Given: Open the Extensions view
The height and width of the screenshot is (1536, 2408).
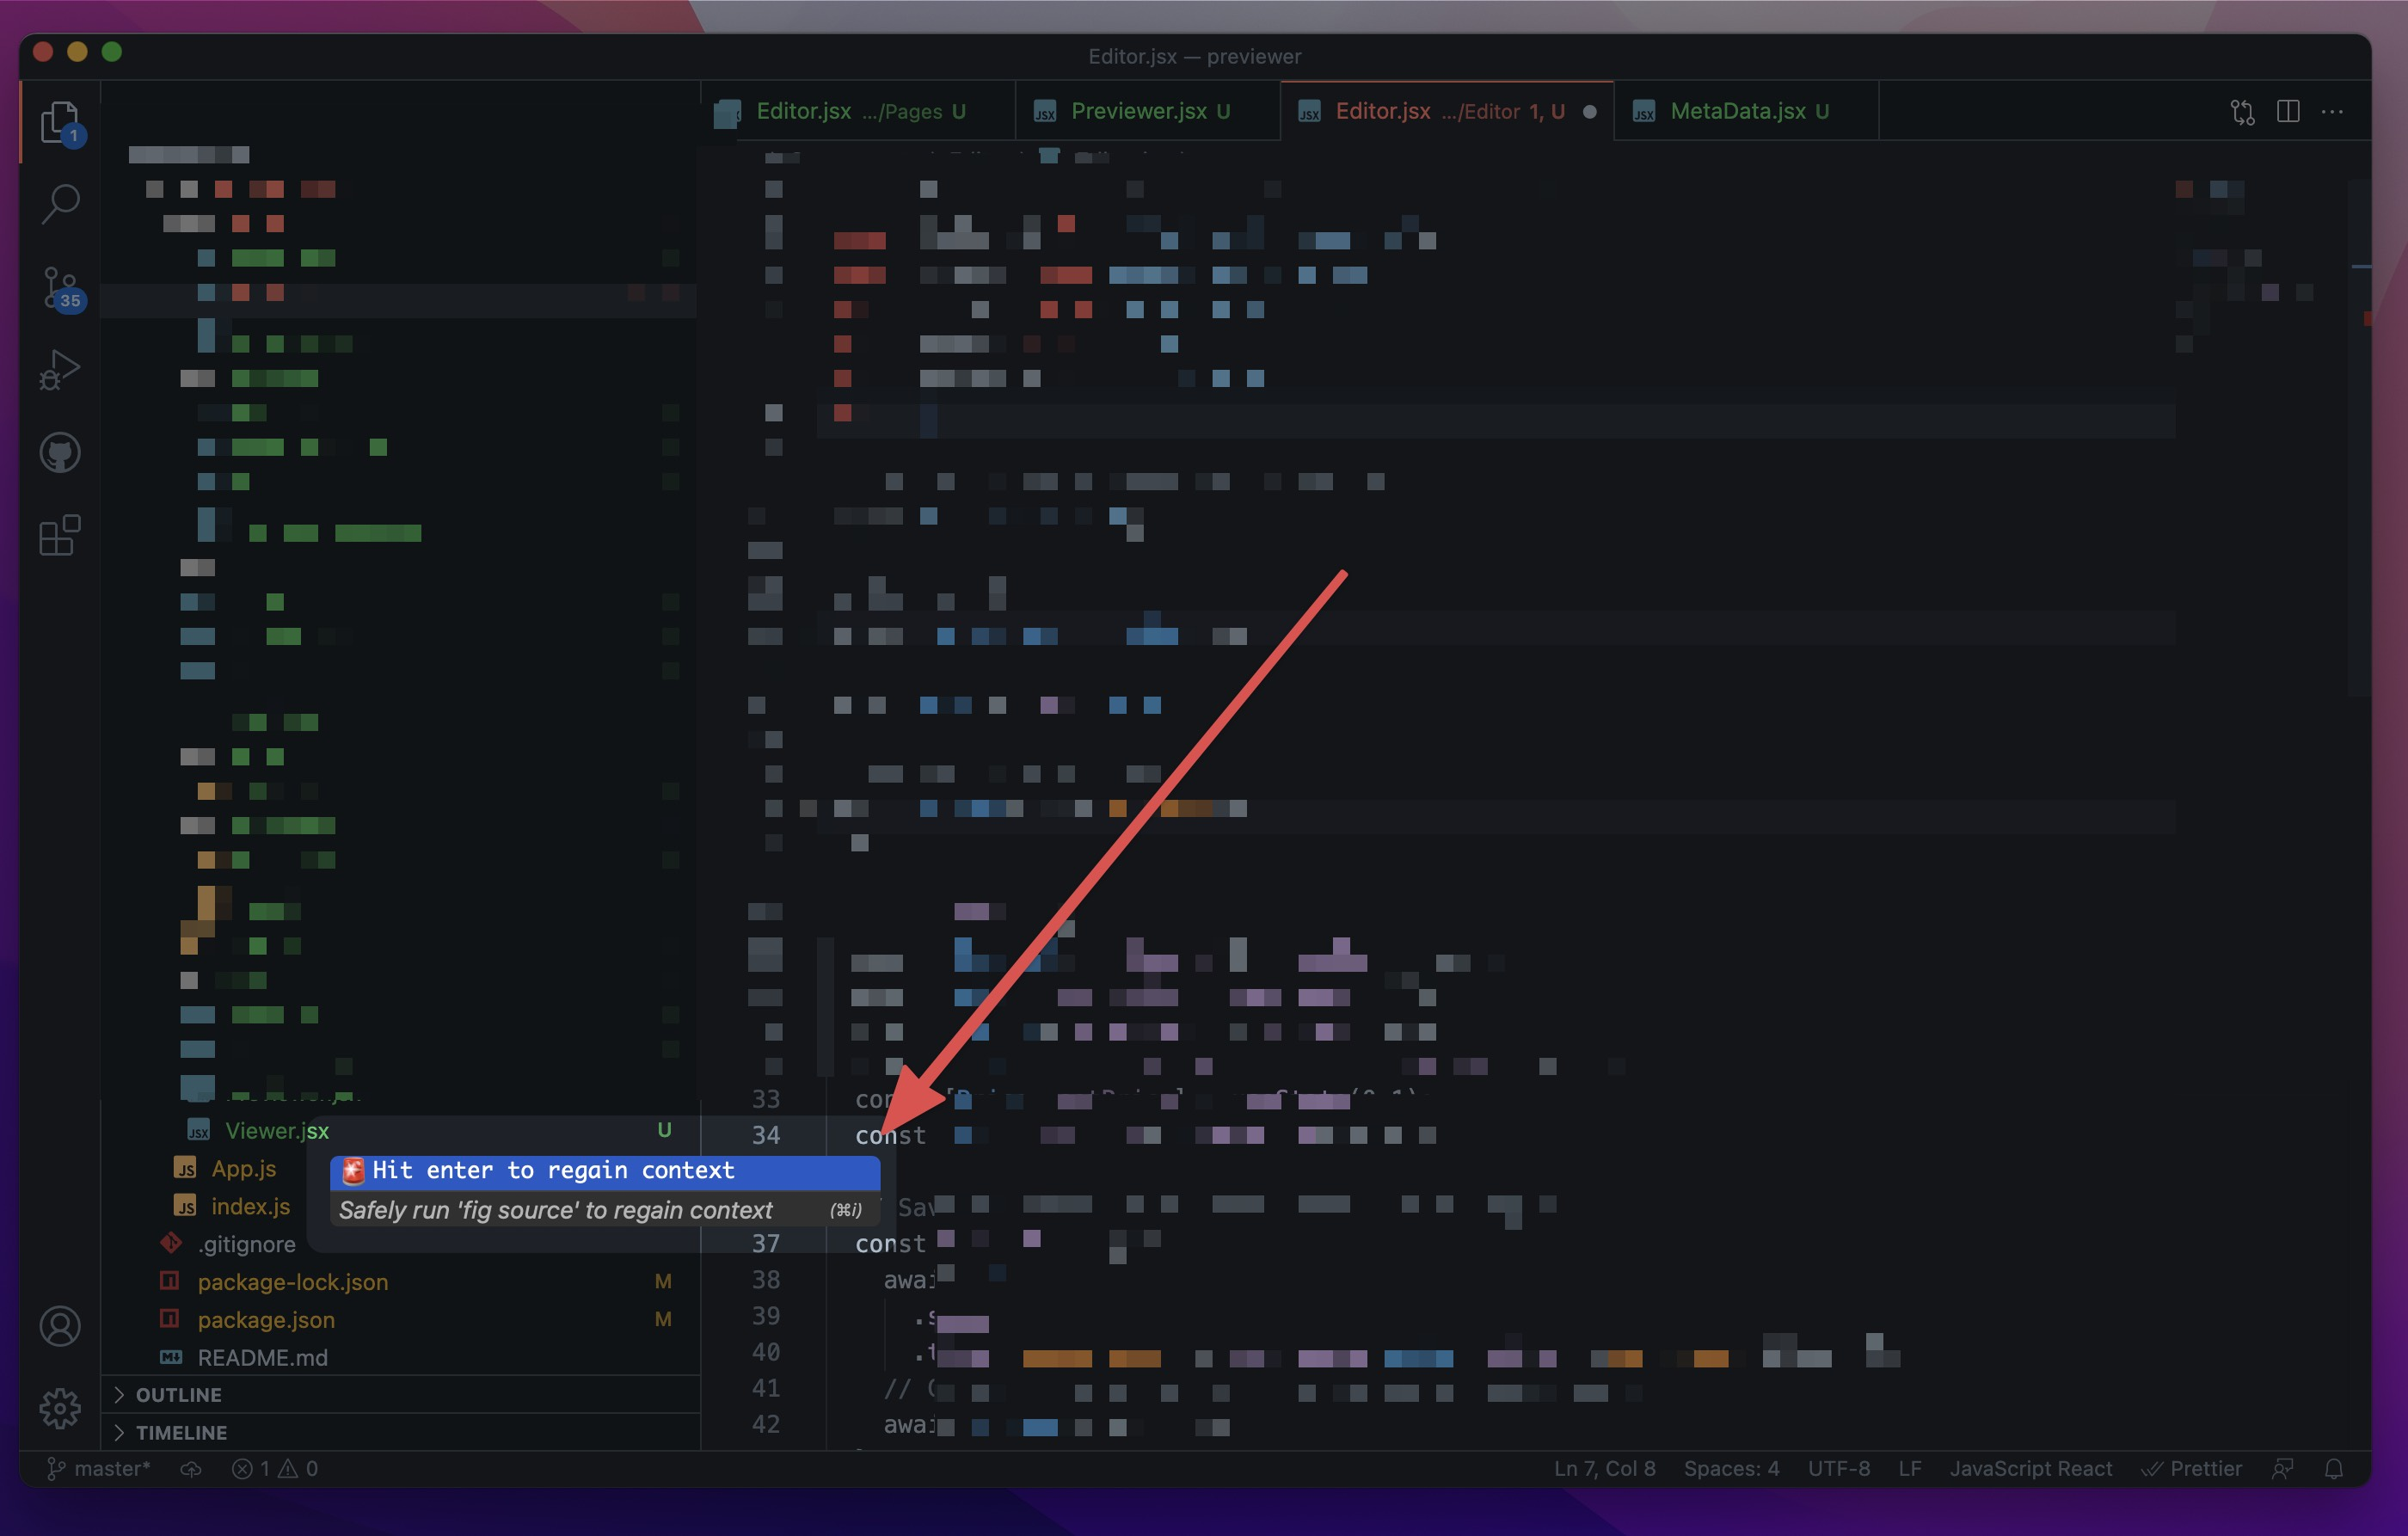Looking at the screenshot, I should (59, 536).
